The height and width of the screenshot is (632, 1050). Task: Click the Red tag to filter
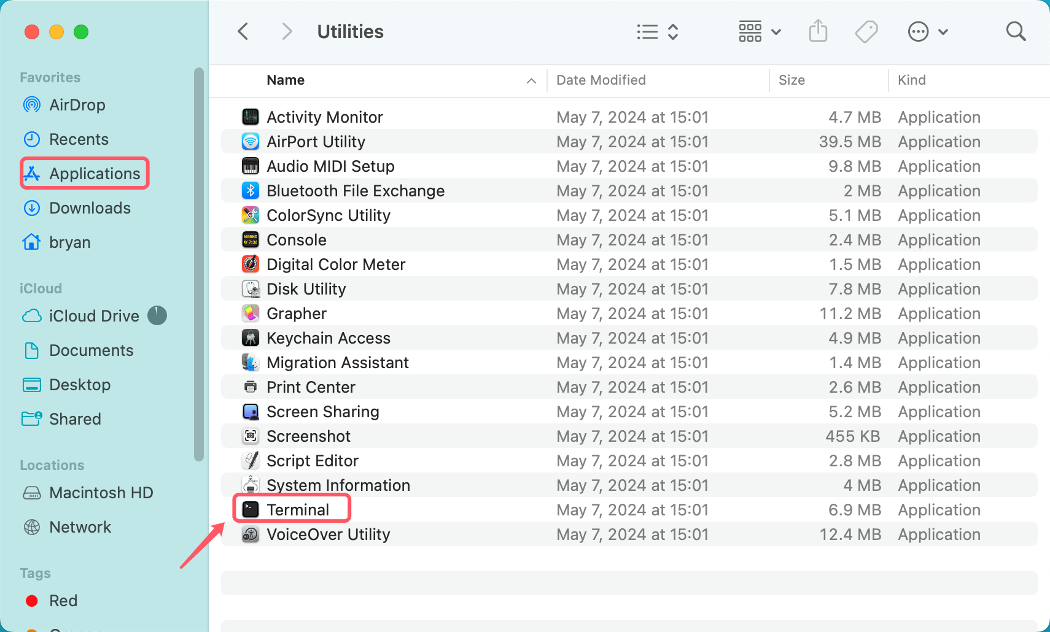63,601
